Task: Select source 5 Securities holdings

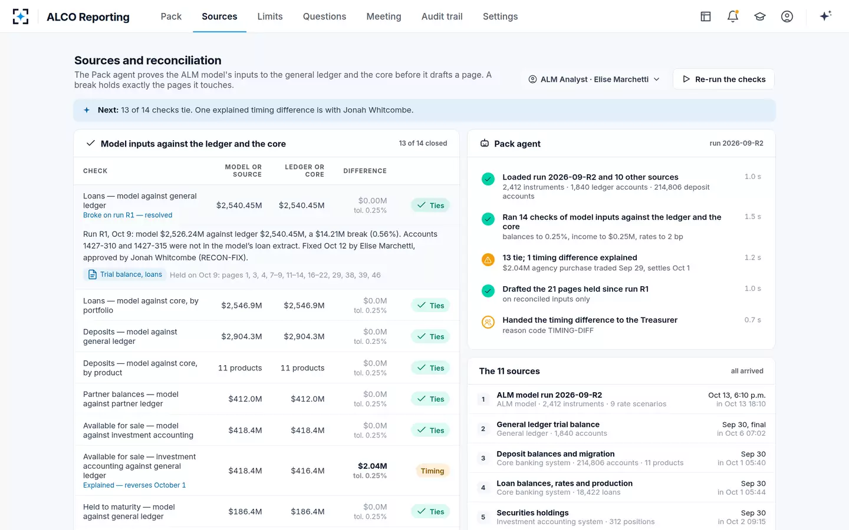Action: pyautogui.click(x=621, y=517)
